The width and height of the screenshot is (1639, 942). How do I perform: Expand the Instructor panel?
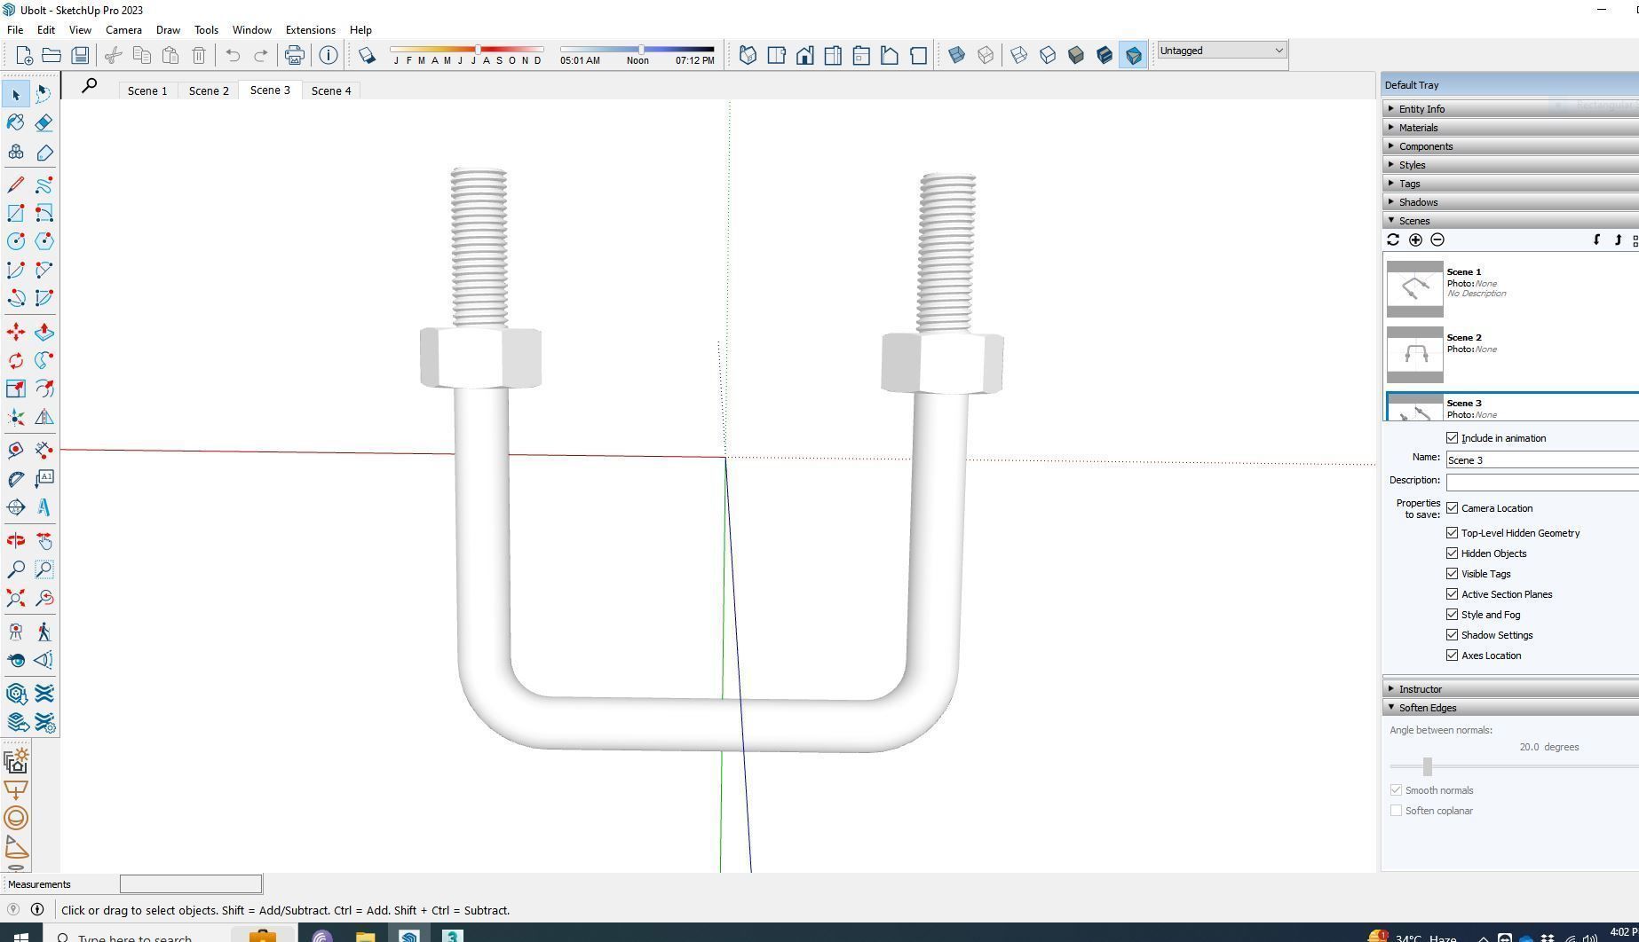tap(1510, 689)
